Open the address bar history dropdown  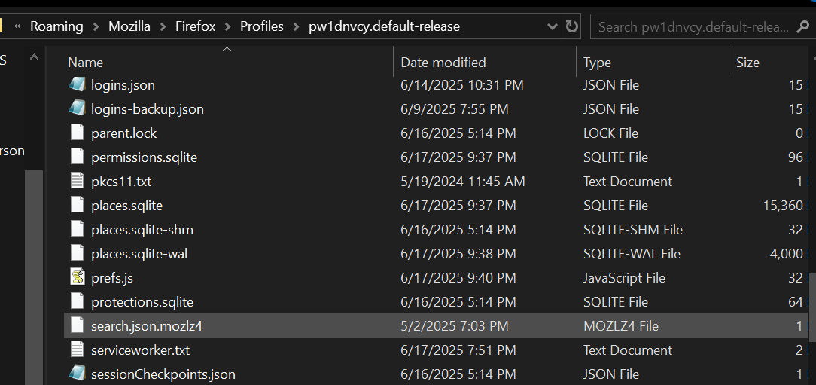click(553, 26)
